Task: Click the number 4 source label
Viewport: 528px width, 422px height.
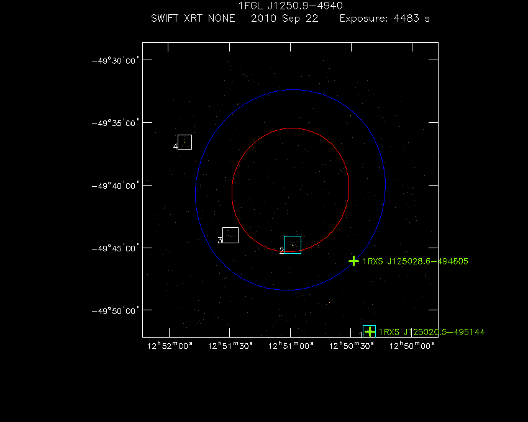Action: click(x=175, y=146)
